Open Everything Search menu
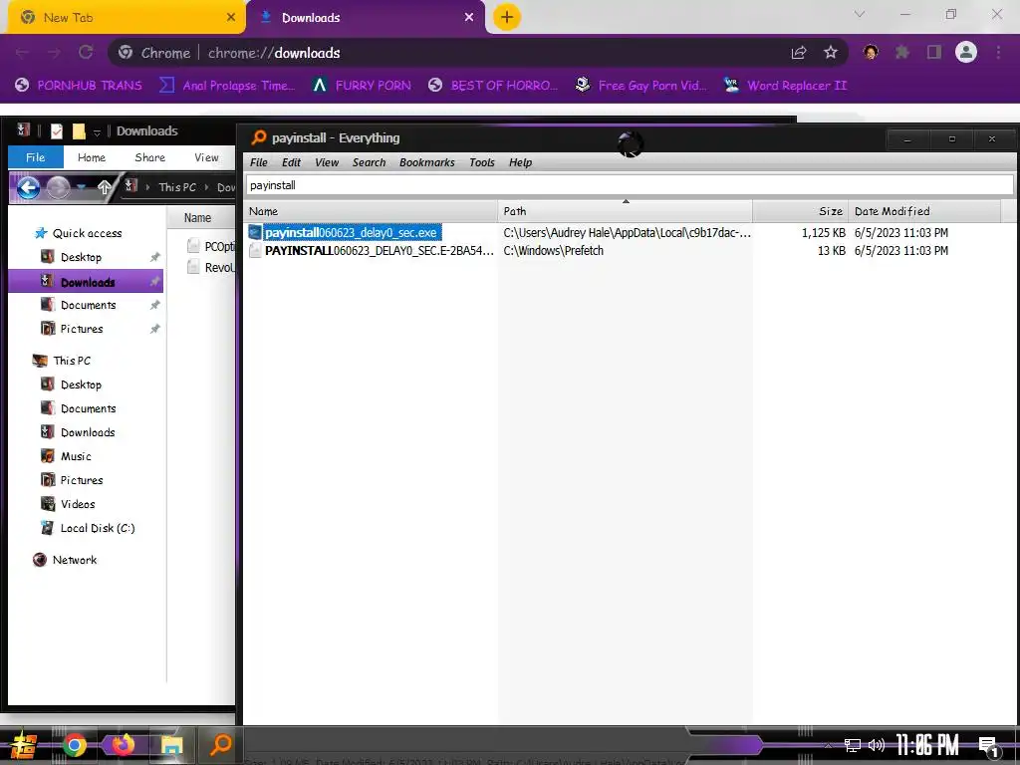 pyautogui.click(x=369, y=162)
